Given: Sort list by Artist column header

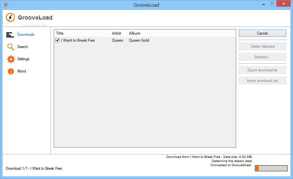Looking at the screenshot, I should pos(118,33).
